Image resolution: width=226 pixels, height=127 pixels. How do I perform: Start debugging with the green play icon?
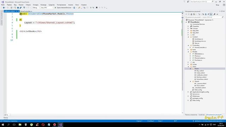click(55, 8)
